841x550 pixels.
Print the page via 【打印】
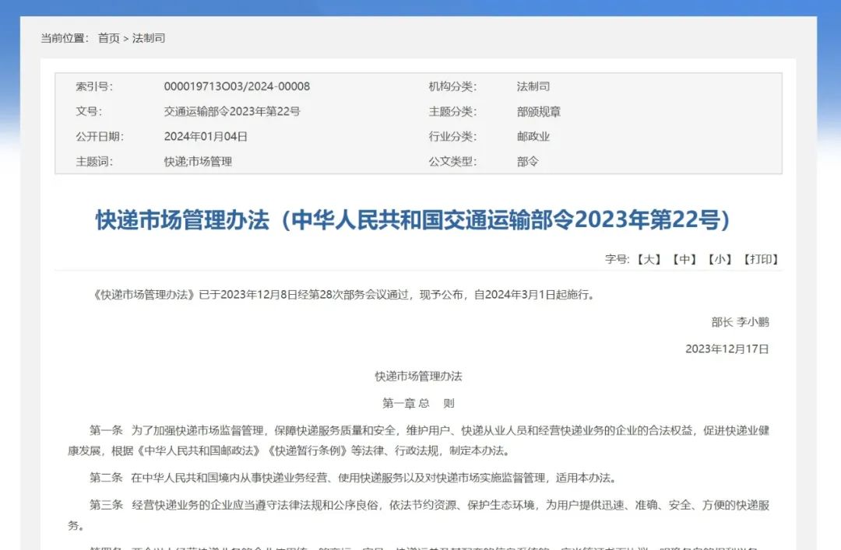tap(760, 259)
